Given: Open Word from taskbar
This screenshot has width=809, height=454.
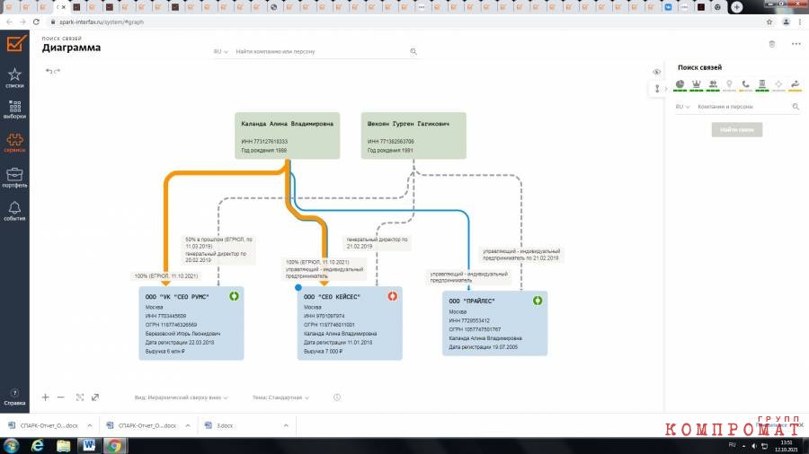Looking at the screenshot, I should 89,445.
